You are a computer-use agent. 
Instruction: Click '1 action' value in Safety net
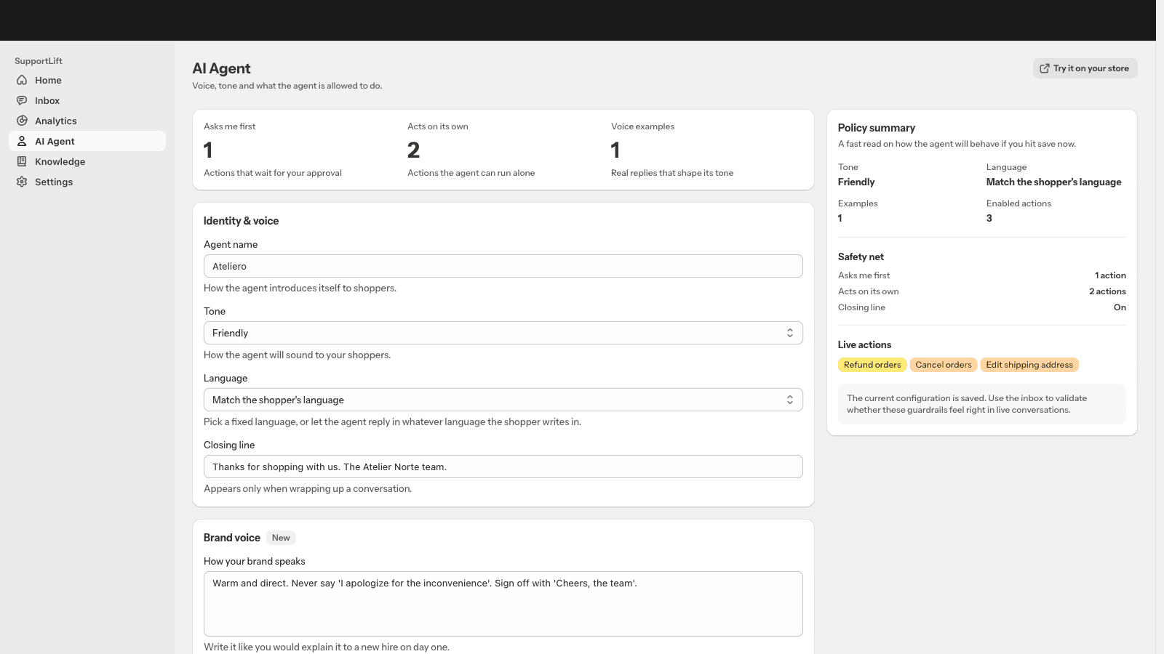(1110, 275)
